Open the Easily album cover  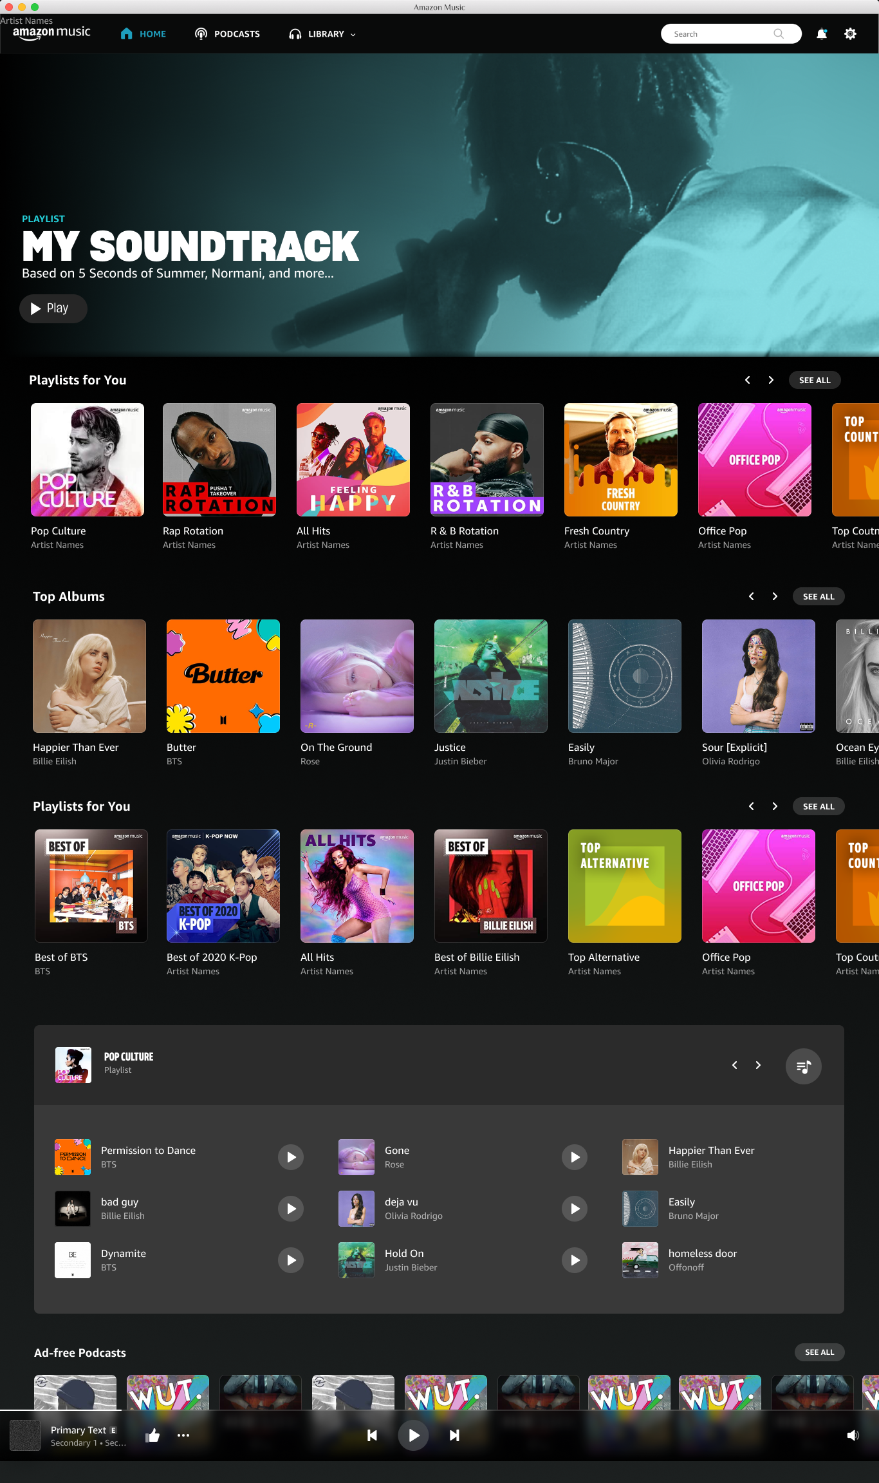(x=625, y=676)
